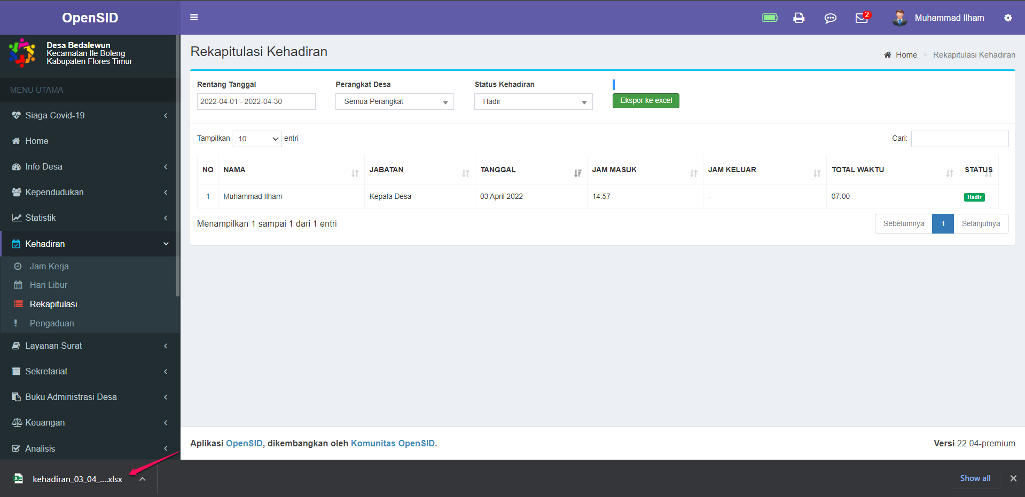
Task: Click the Home breadcrumb link
Action: (906, 55)
